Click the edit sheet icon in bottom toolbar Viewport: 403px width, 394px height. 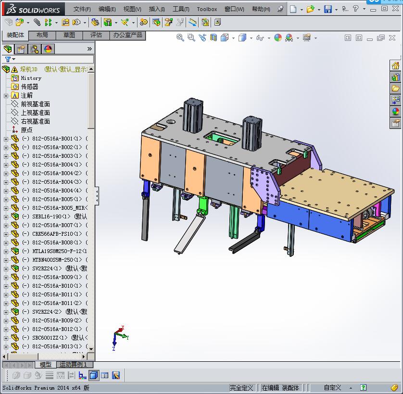(116, 376)
